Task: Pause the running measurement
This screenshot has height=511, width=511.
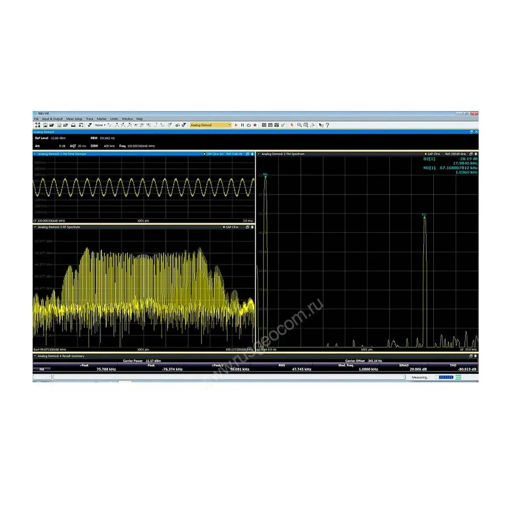Action: (242, 125)
